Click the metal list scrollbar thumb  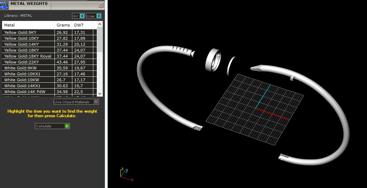[x=100, y=39]
